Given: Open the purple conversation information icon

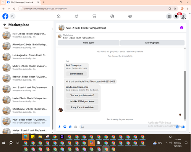Looking at the screenshot, I should (181, 27).
